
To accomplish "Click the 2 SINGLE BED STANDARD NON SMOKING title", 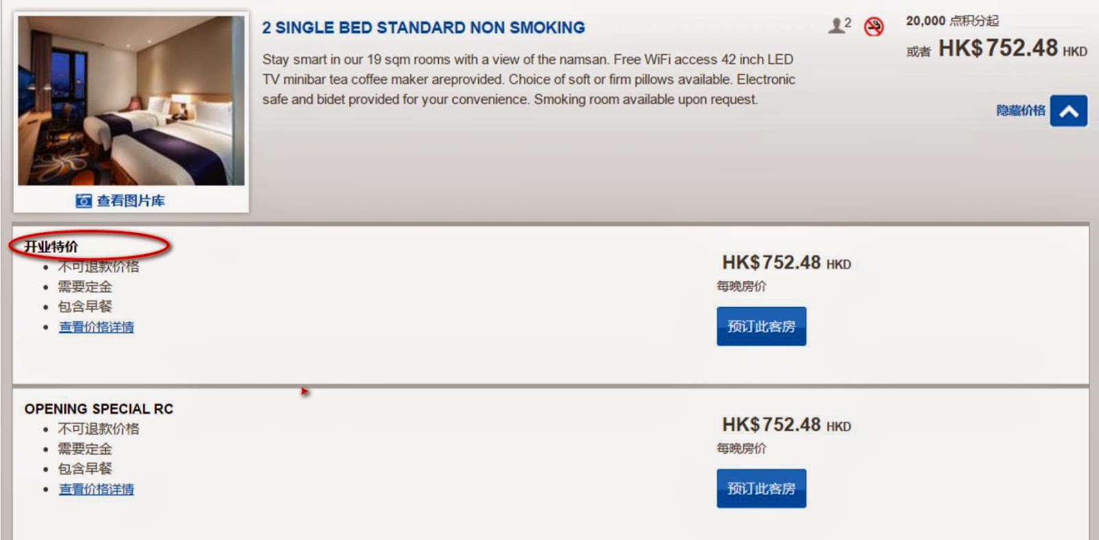I will pos(423,27).
